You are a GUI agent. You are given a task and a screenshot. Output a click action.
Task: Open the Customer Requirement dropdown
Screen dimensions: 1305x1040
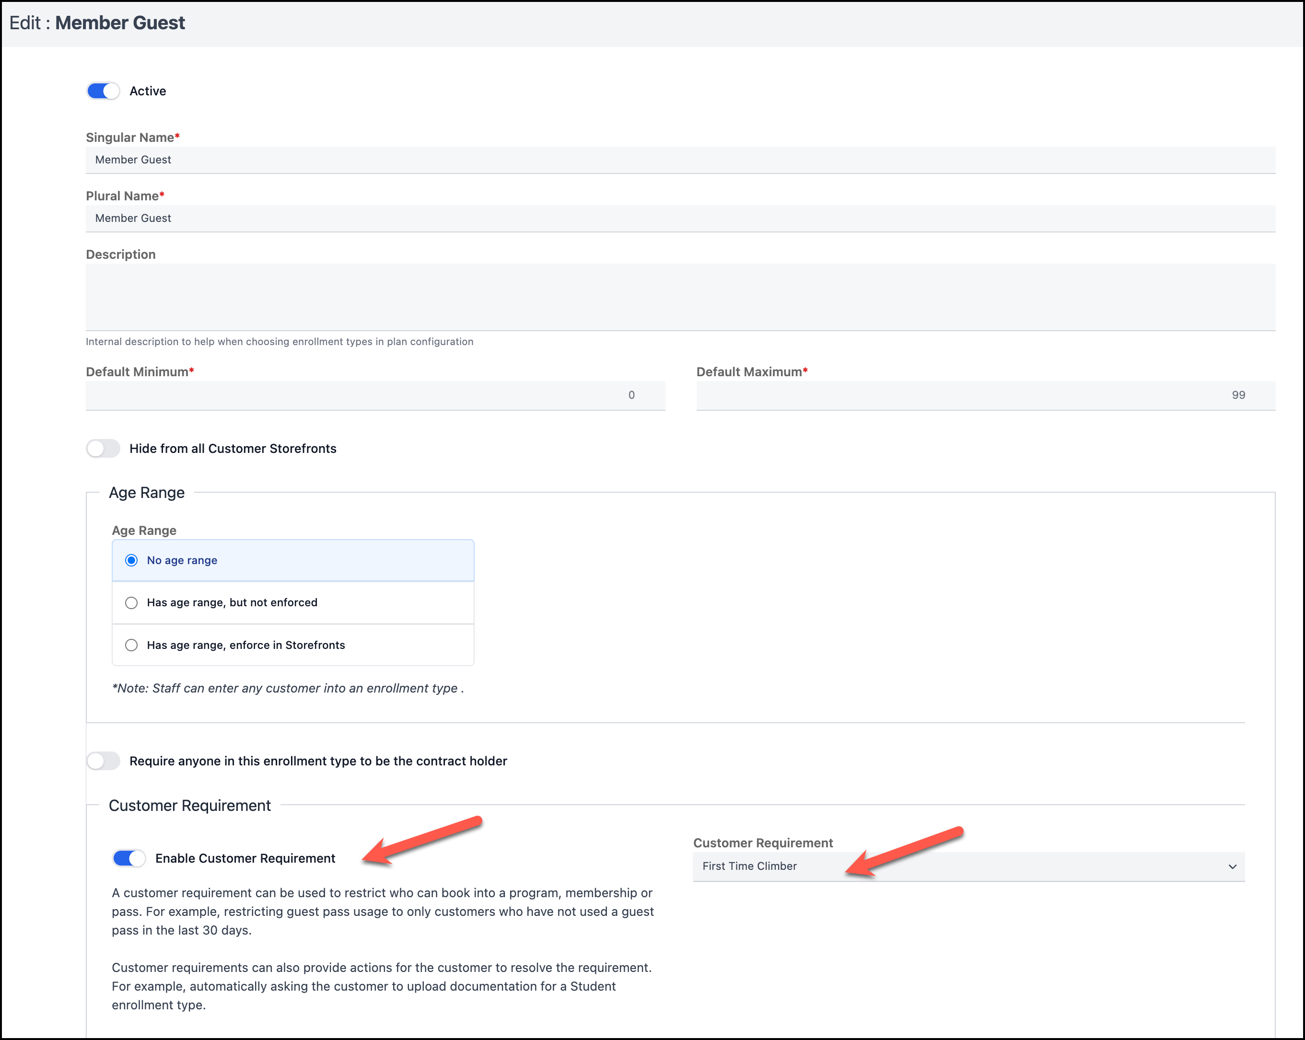click(967, 867)
